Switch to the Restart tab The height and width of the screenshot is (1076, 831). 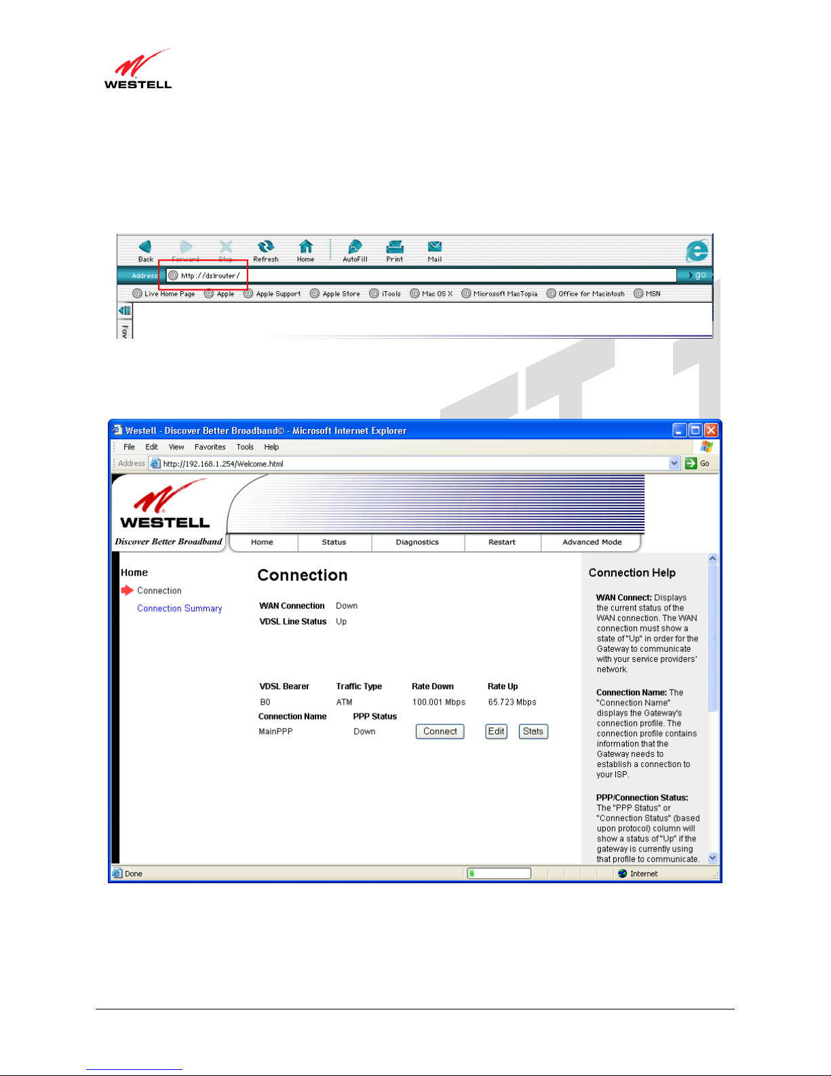point(502,542)
